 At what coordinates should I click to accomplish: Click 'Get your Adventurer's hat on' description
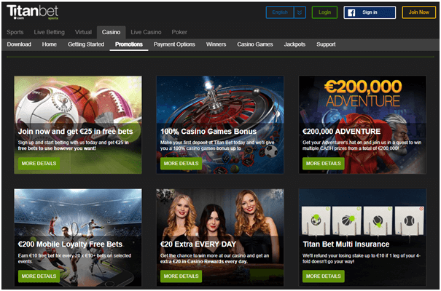(x=362, y=145)
